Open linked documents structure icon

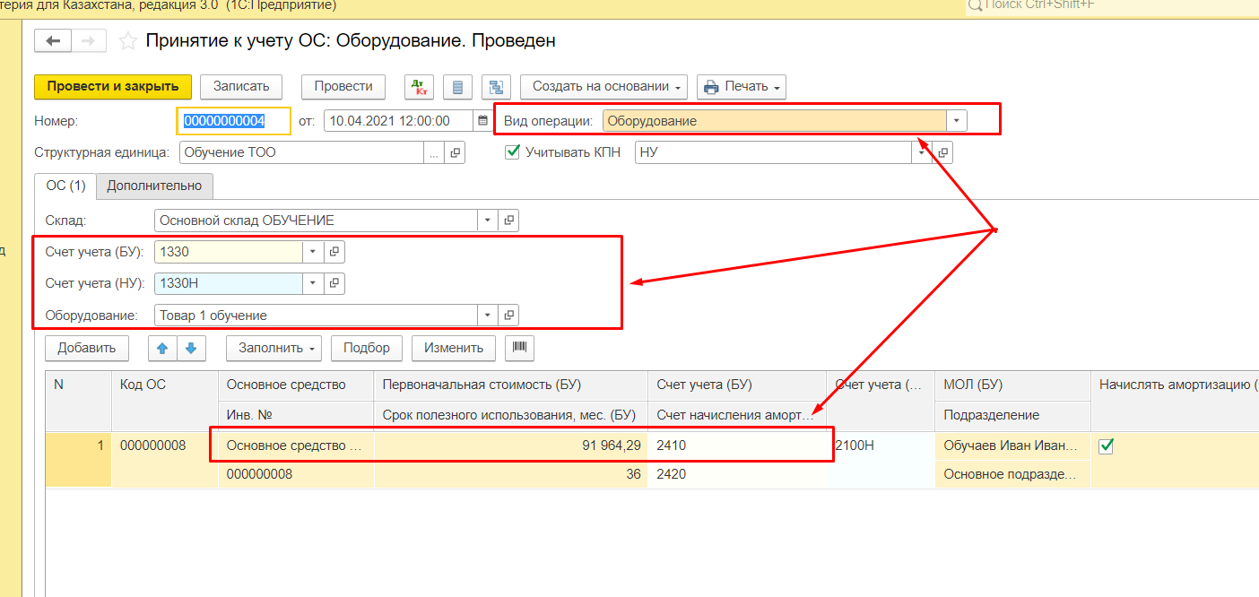[x=496, y=87]
